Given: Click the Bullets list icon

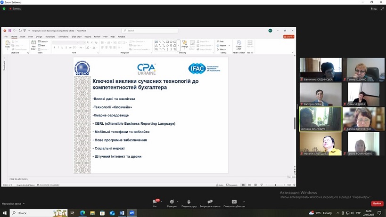Looking at the screenshot, I should (102, 42).
